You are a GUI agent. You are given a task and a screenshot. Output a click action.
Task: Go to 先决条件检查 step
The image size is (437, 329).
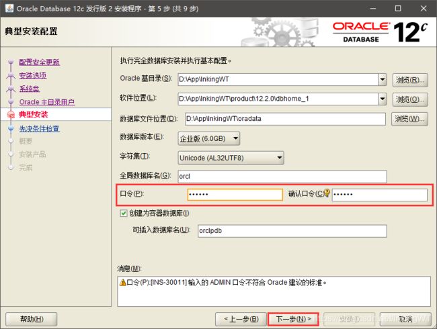point(39,129)
